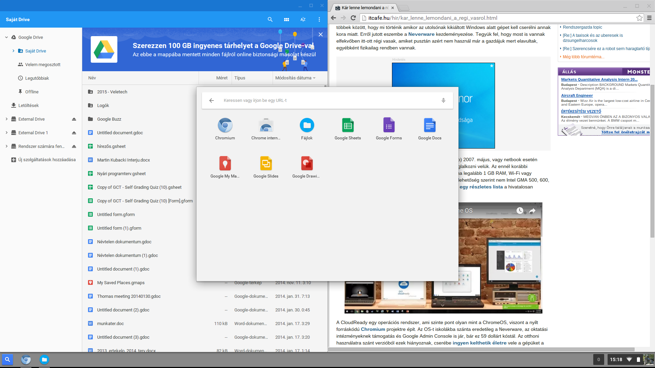Open the Neverware link in the article
Screen dimensions: 655x368
coord(421,34)
